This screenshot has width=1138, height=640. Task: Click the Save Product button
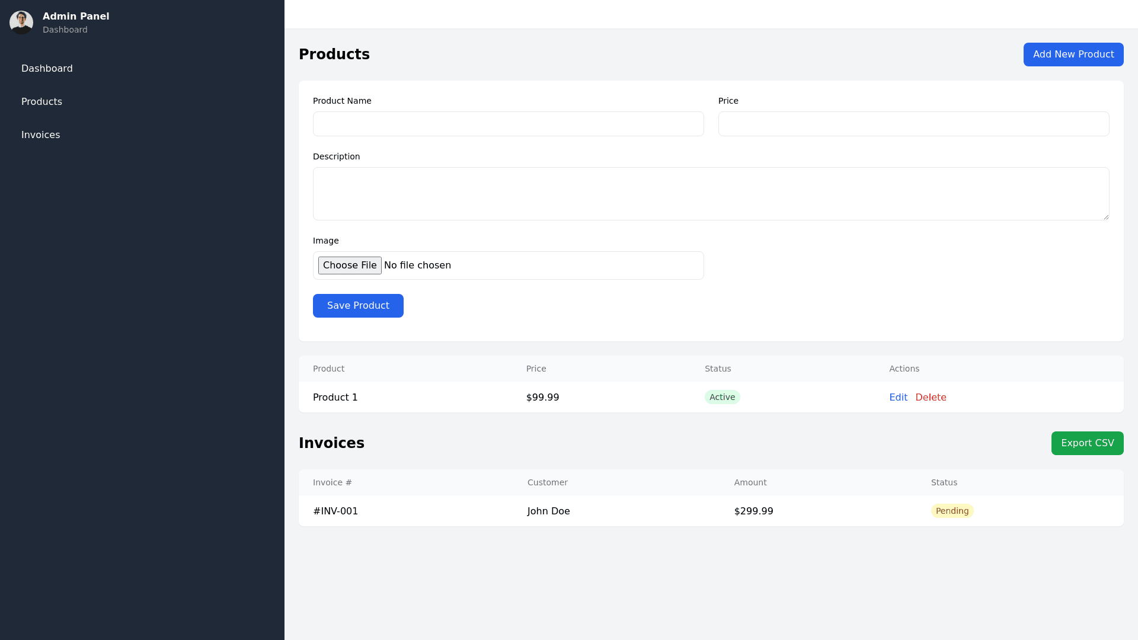pyautogui.click(x=358, y=306)
